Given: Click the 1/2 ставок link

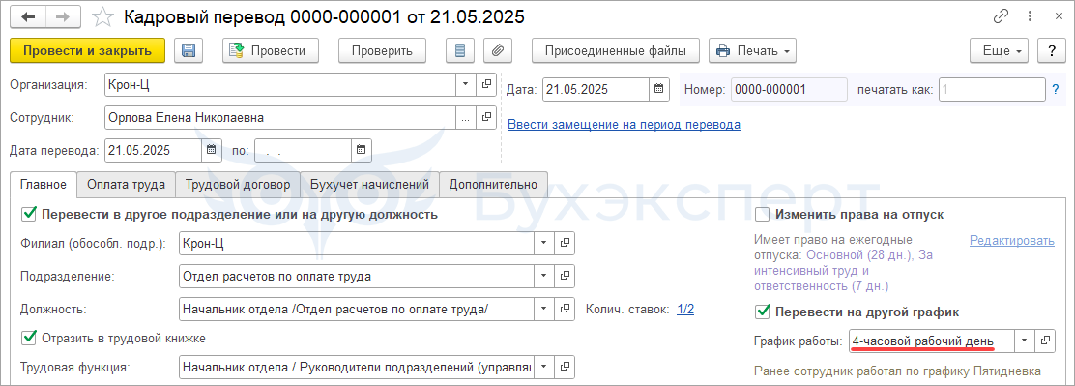Looking at the screenshot, I should (685, 309).
